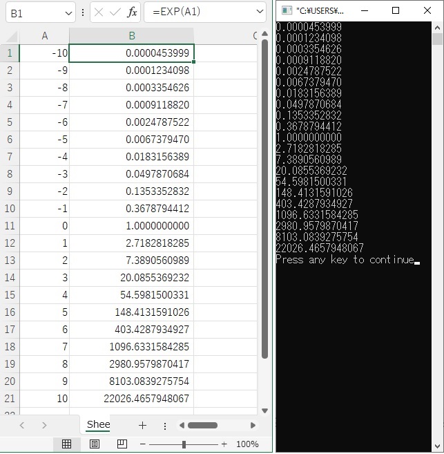Click the zoom out minus icon
This screenshot has width=444, height=454.
[143, 444]
